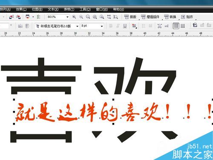Open the 转换 plugin button

tap(170, 17)
